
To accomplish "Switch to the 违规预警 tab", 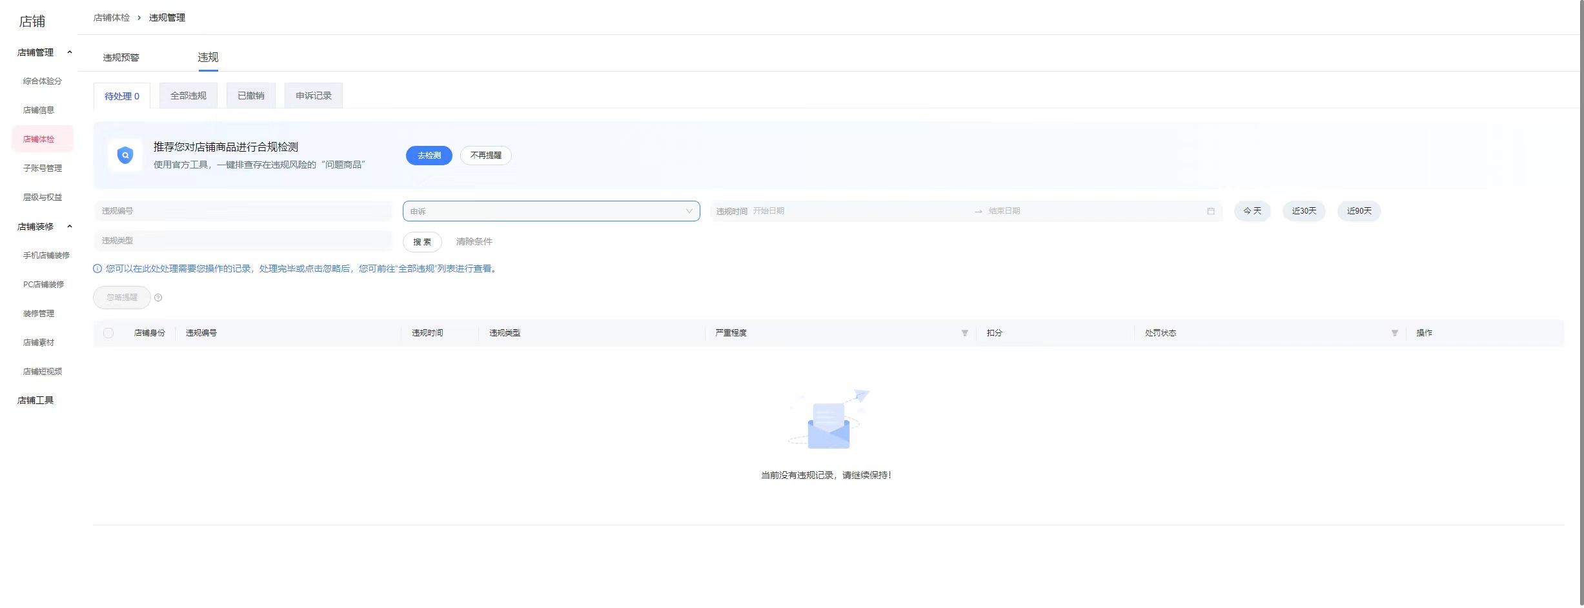I will pyautogui.click(x=121, y=57).
